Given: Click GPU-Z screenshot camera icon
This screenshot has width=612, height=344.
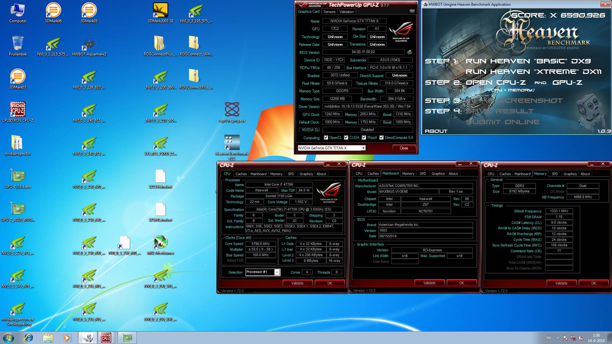Looking at the screenshot, I should [x=412, y=11].
